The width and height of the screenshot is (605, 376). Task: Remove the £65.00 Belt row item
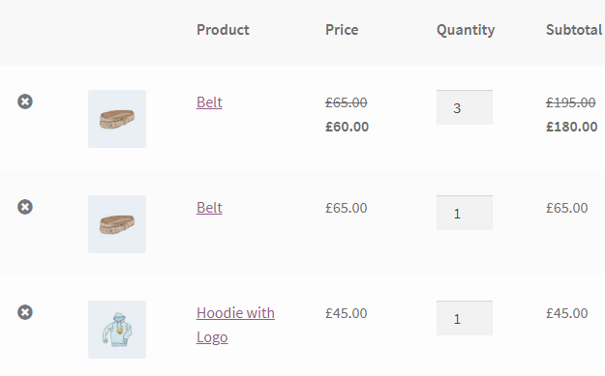(x=25, y=207)
